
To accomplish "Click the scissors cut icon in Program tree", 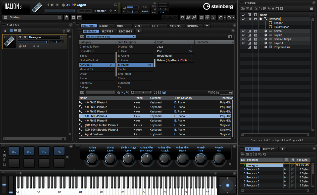I will point(256,9).
